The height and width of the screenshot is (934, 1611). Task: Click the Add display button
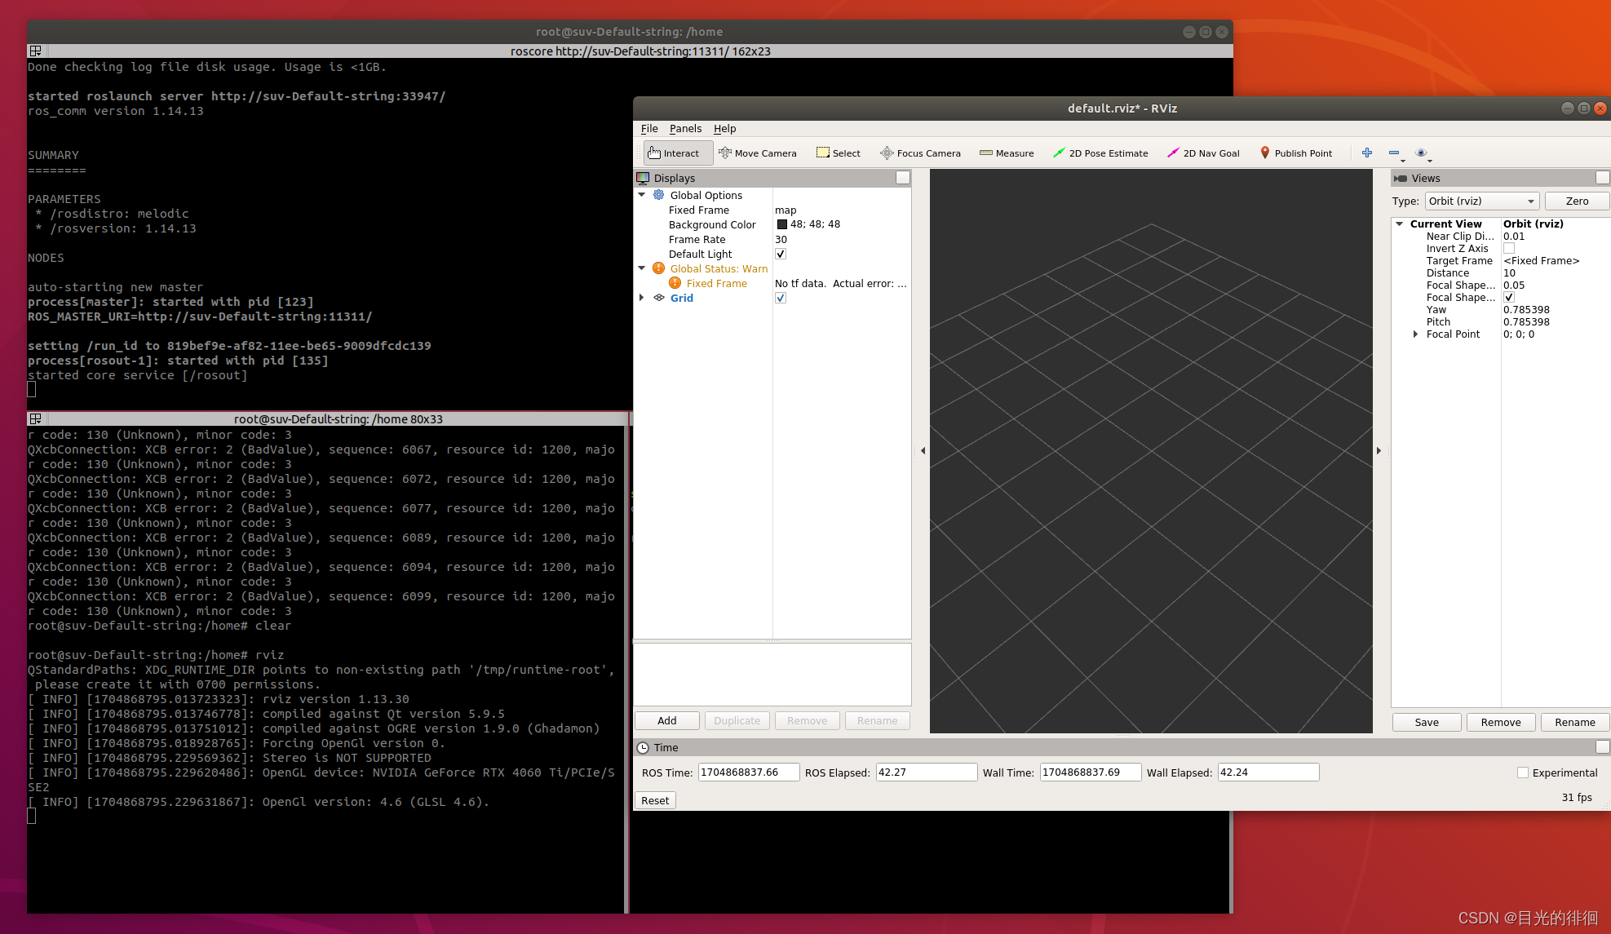click(666, 720)
